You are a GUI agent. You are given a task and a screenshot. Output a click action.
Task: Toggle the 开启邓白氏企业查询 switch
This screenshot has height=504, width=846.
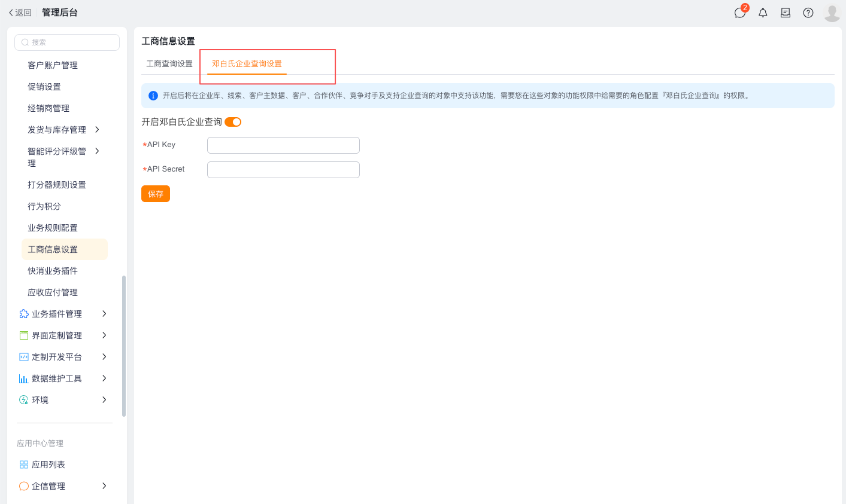233,122
